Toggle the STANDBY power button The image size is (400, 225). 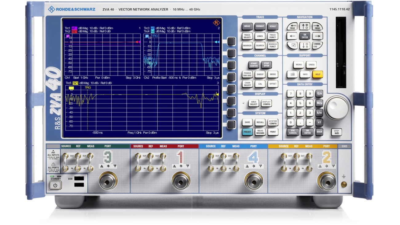[55, 185]
